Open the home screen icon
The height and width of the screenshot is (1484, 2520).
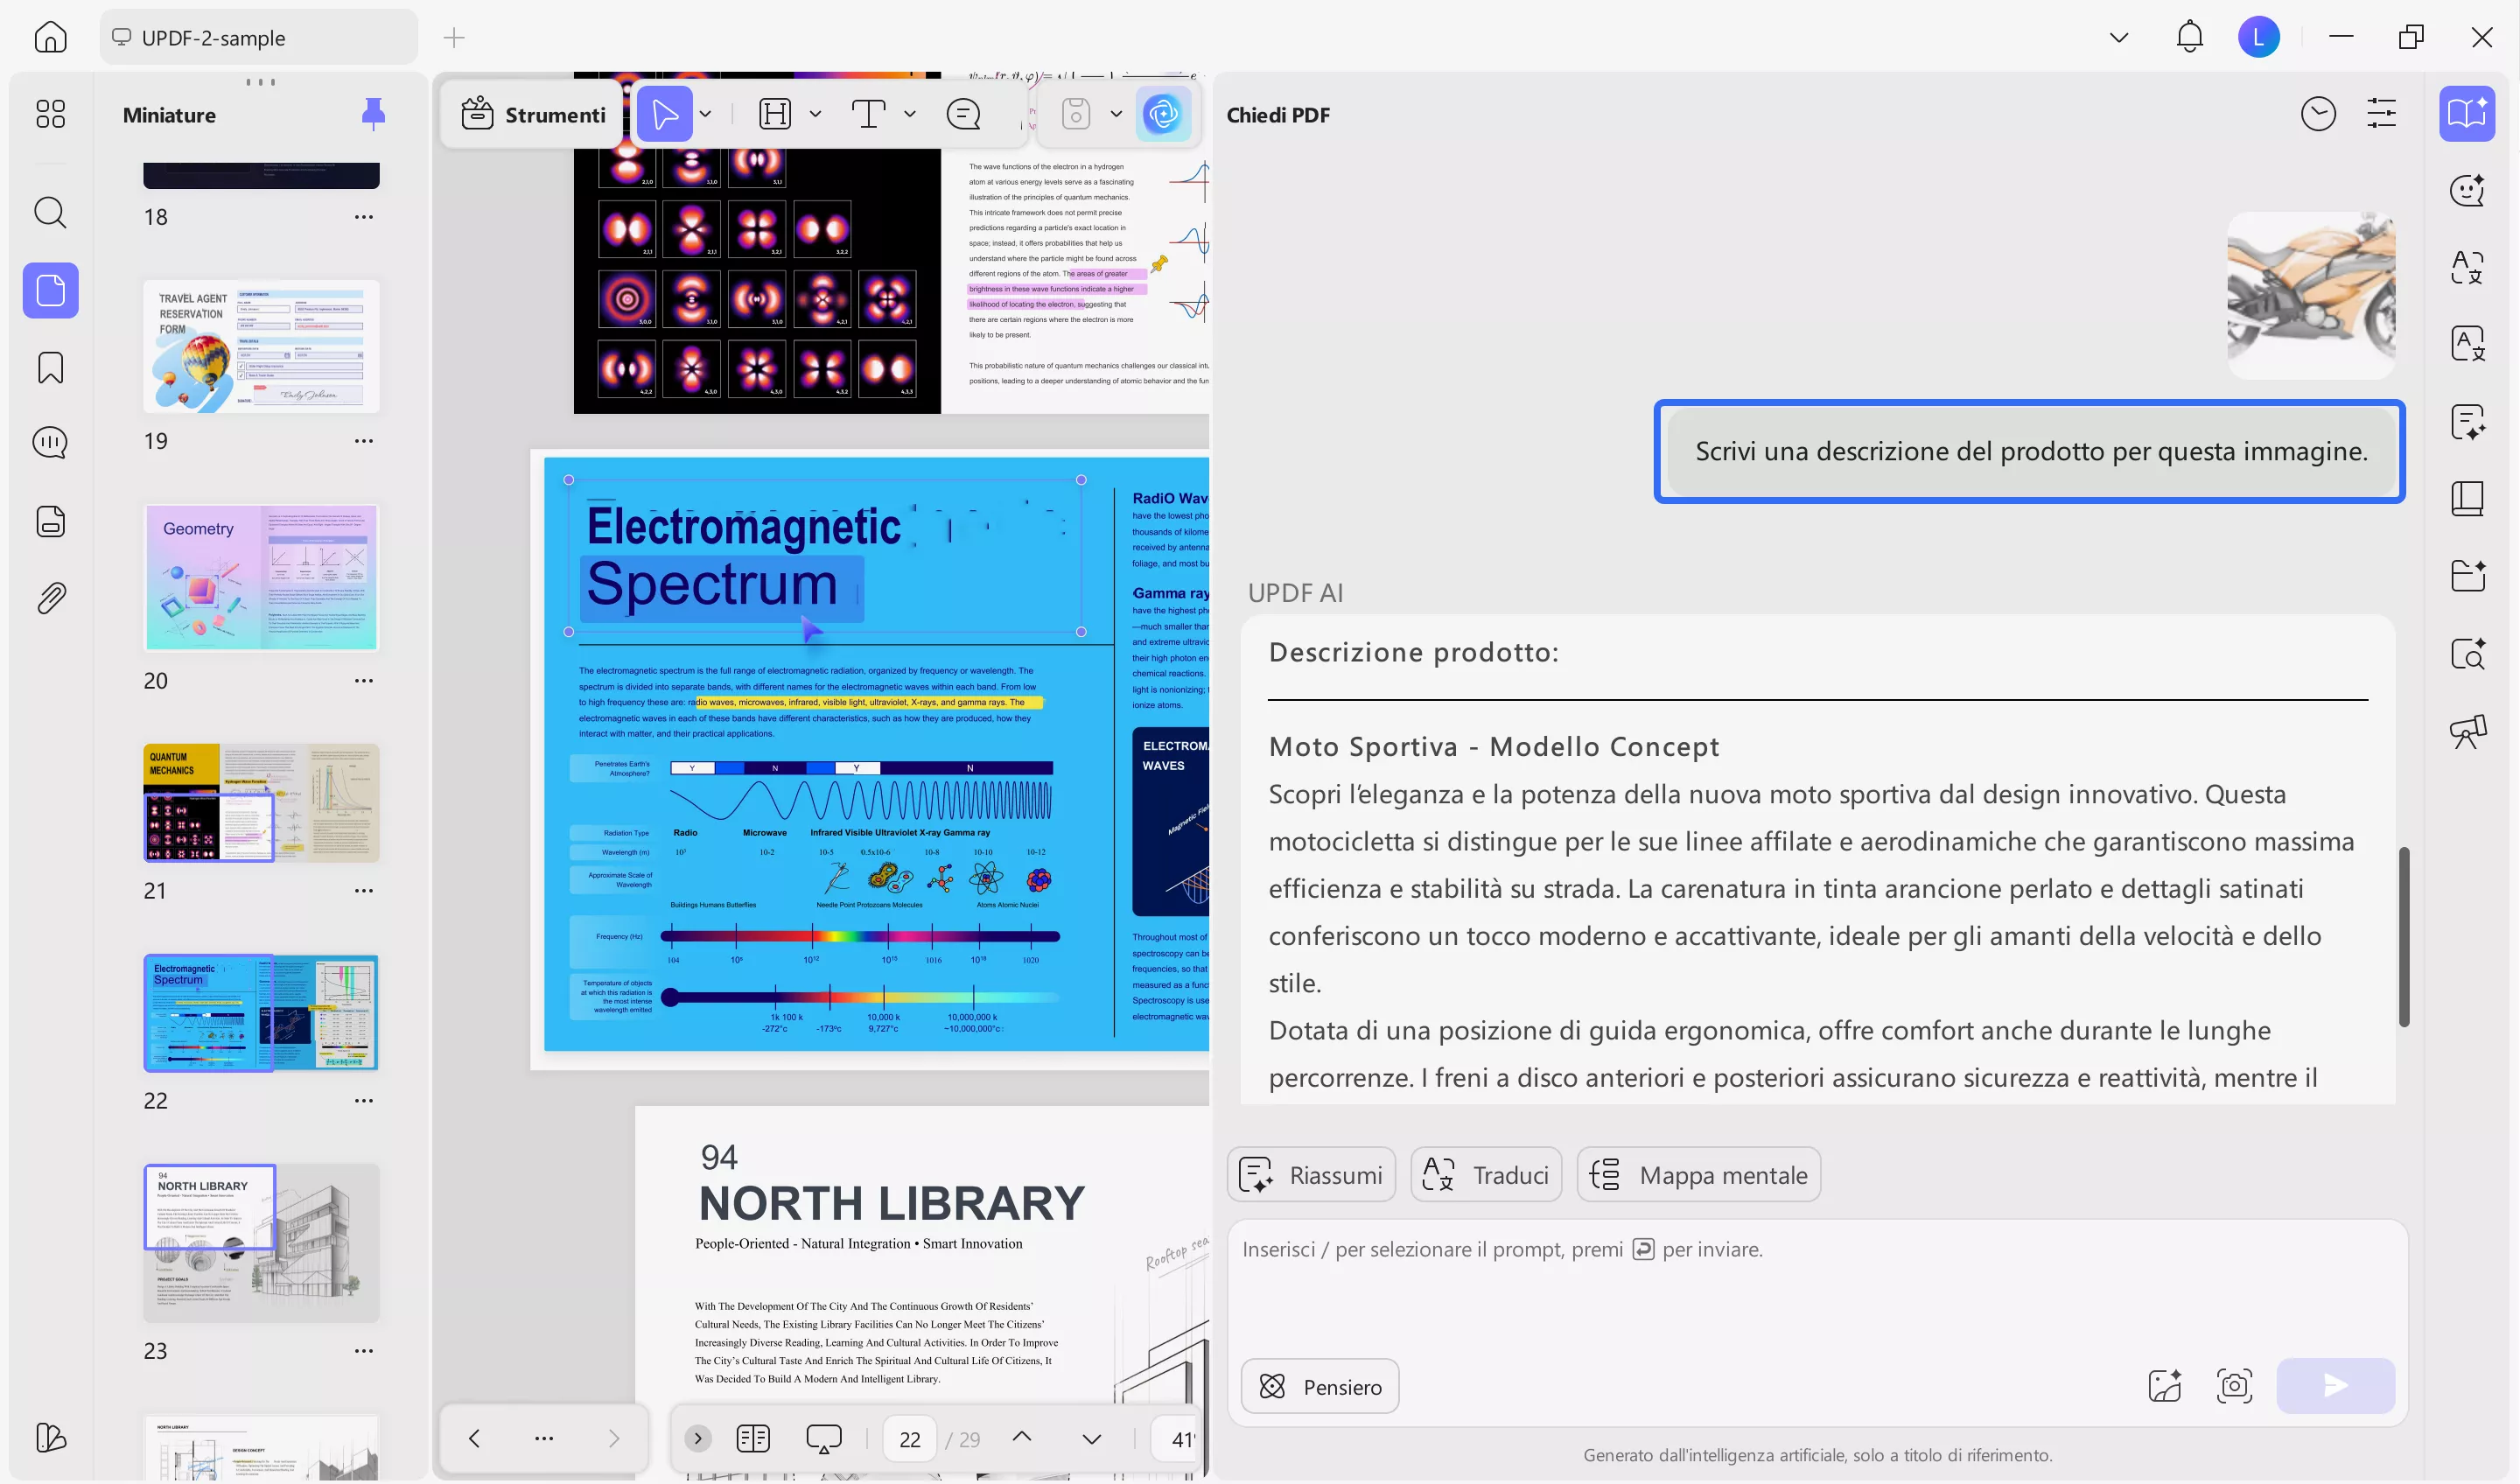50,37
